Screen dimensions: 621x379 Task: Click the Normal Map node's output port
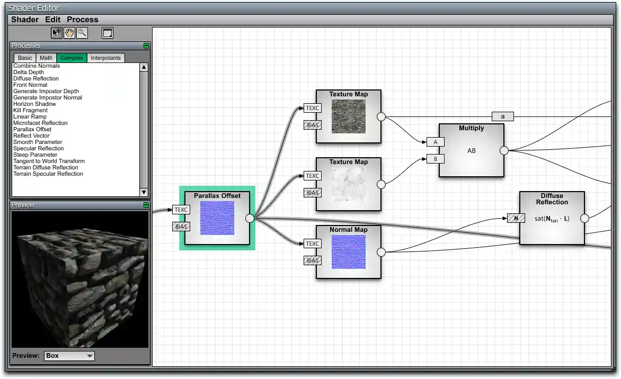click(x=381, y=252)
